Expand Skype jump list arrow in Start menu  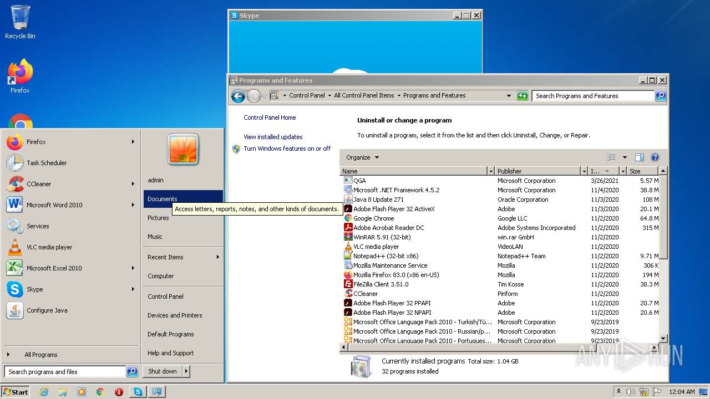tap(133, 289)
